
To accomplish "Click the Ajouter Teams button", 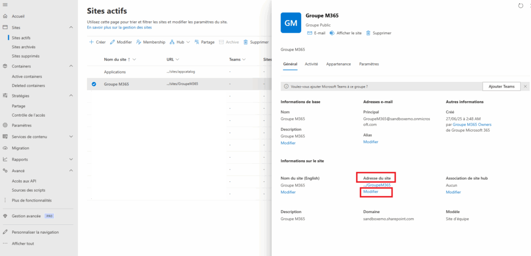I will coord(501,87).
